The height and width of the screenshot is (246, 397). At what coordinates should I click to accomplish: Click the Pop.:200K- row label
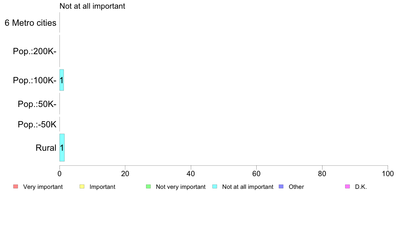click(x=35, y=51)
